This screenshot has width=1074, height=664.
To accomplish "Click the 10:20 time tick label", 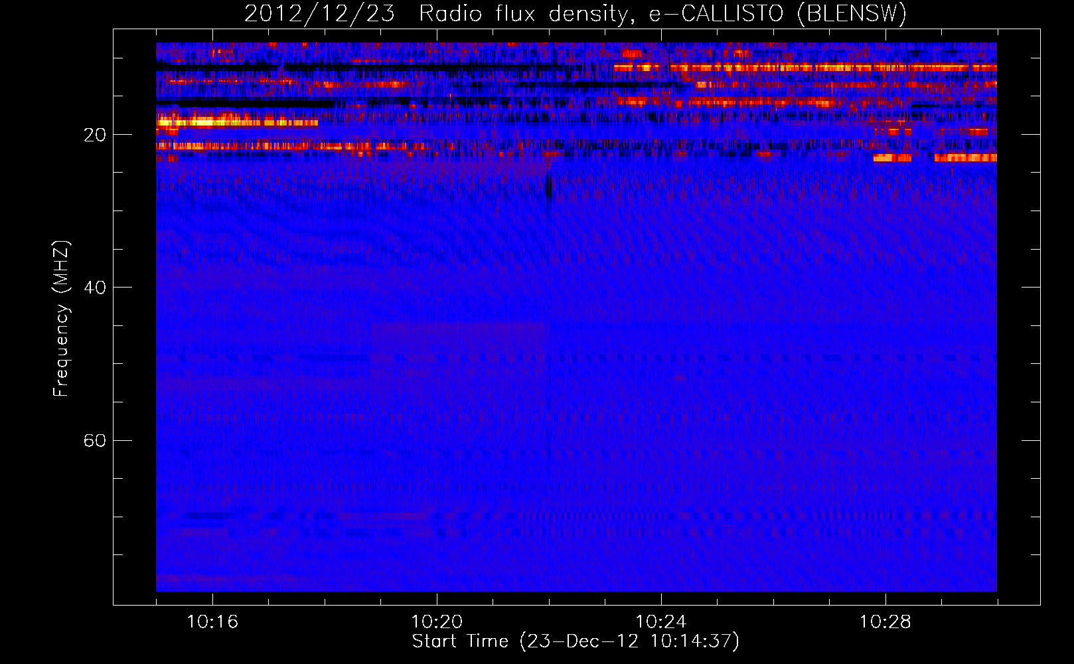I will 437,622.
